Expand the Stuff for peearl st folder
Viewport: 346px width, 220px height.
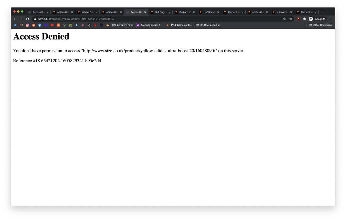tap(208, 25)
